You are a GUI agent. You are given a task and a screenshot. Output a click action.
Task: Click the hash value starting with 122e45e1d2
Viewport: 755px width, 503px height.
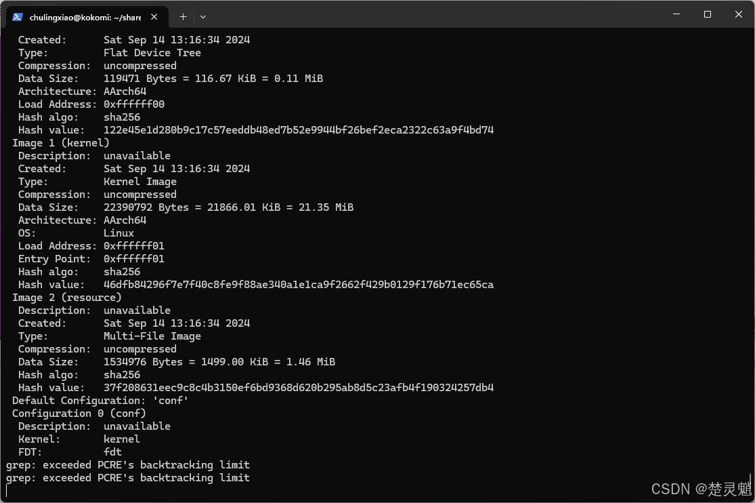tap(299, 129)
